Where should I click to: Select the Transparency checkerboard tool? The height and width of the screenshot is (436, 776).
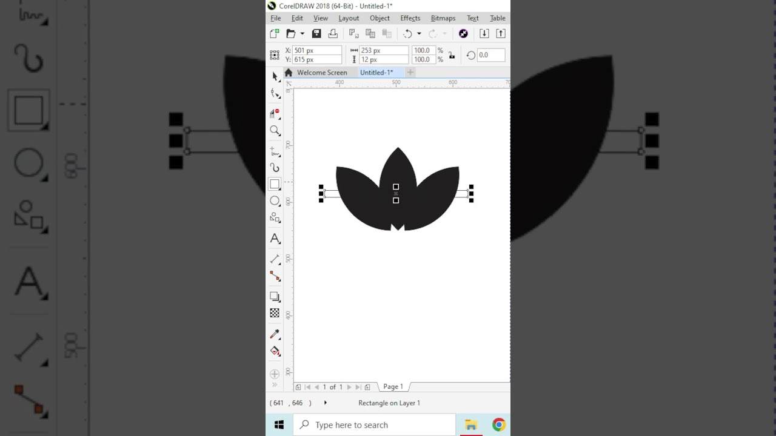(275, 313)
